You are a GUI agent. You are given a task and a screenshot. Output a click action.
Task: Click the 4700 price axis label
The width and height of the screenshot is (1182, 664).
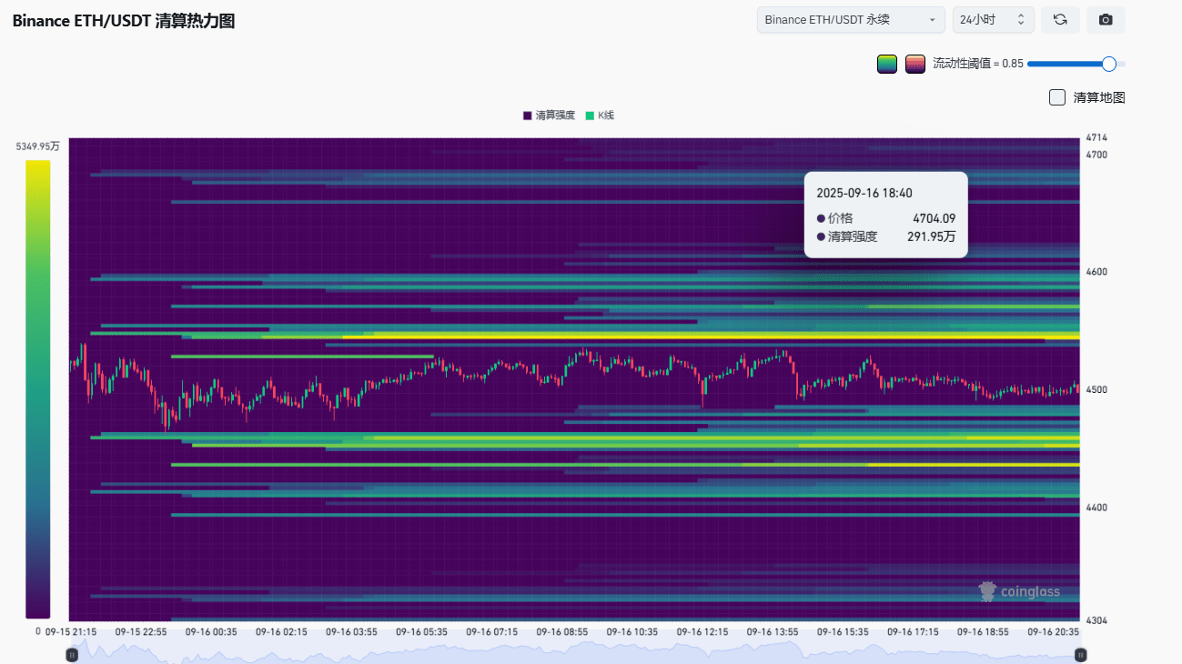tap(1096, 155)
